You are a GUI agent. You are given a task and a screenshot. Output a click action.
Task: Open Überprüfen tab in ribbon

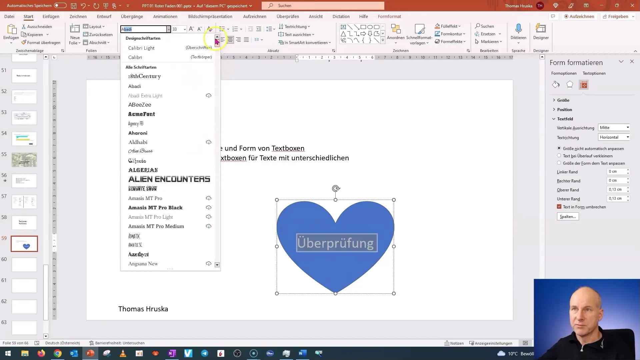288,16
